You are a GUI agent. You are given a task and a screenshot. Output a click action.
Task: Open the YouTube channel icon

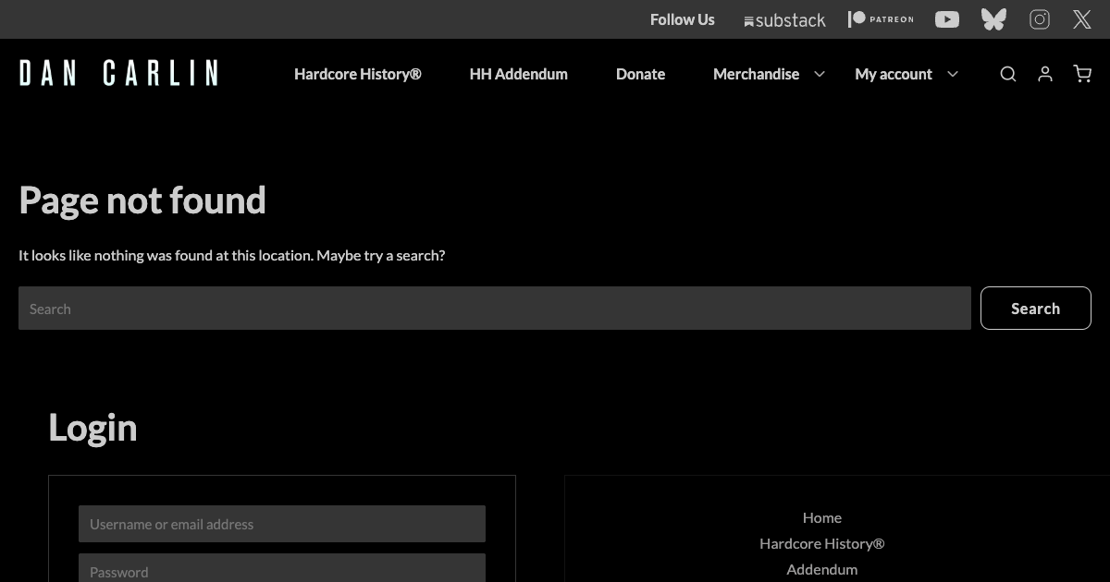(947, 19)
